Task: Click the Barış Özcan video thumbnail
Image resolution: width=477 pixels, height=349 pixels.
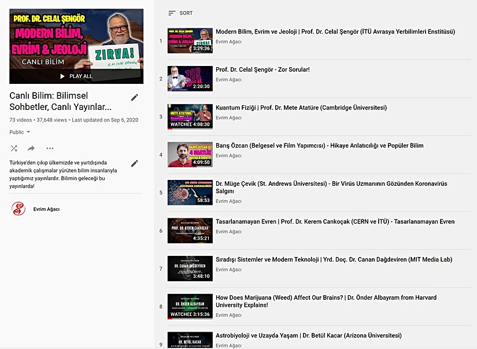Action: (x=190, y=155)
